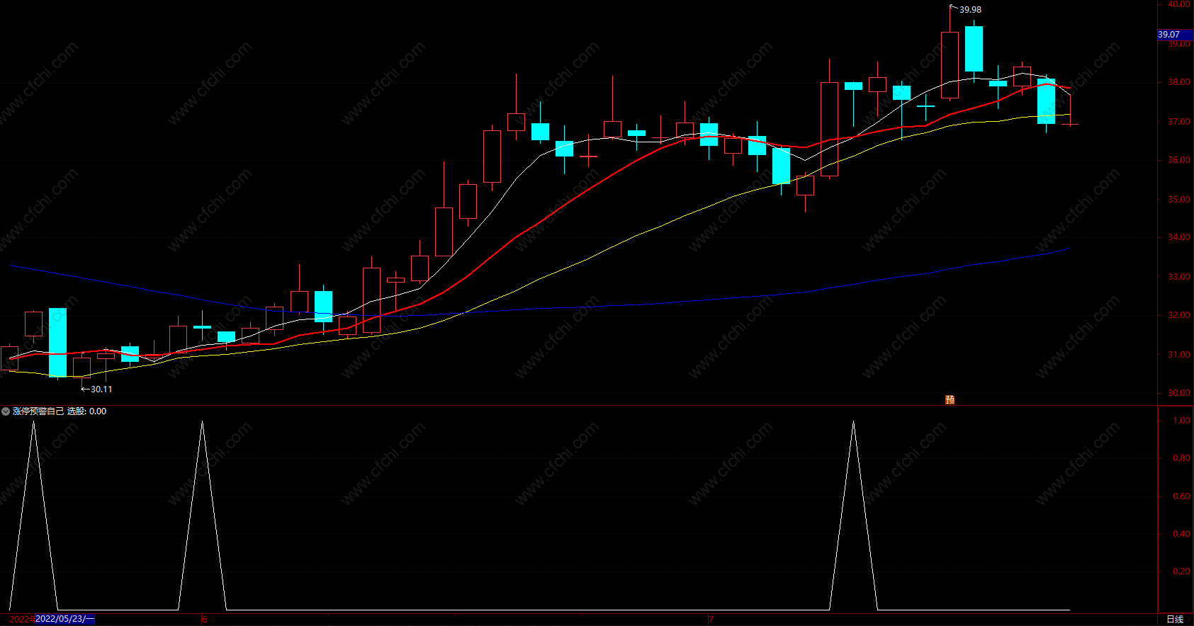This screenshot has height=626, width=1194.
Task: Click the orange 预 marker icon
Action: tap(950, 400)
